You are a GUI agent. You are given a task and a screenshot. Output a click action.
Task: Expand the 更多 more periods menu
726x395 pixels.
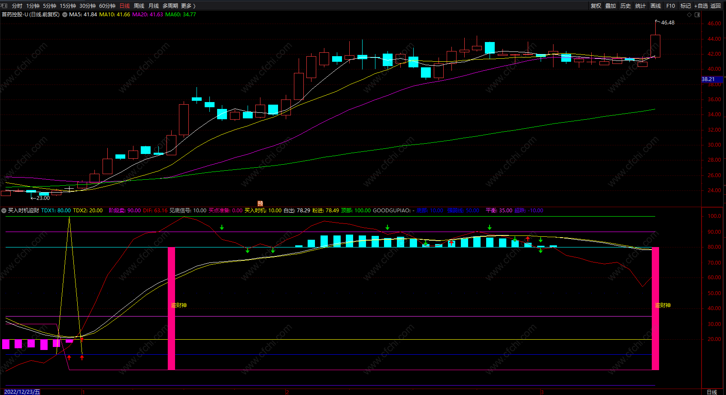pos(188,6)
